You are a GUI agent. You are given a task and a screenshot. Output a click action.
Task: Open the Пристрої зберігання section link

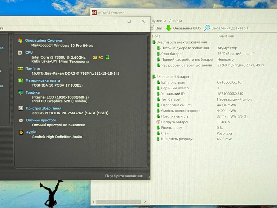(x=44, y=108)
